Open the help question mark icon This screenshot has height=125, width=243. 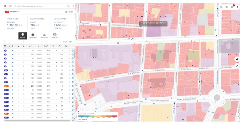pos(227,7)
